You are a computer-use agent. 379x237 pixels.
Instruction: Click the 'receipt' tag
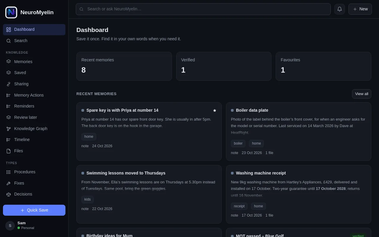point(239,206)
